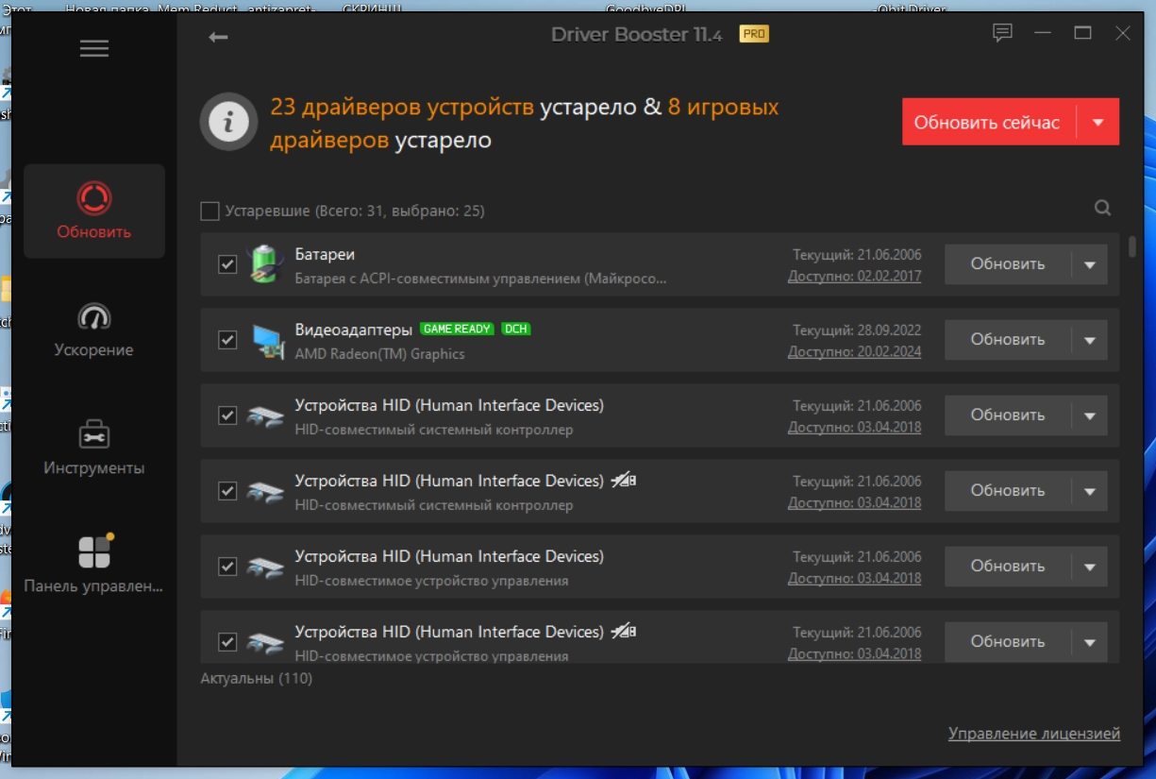Click the Boost speedometer icon
The image size is (1156, 779).
pyautogui.click(x=94, y=317)
